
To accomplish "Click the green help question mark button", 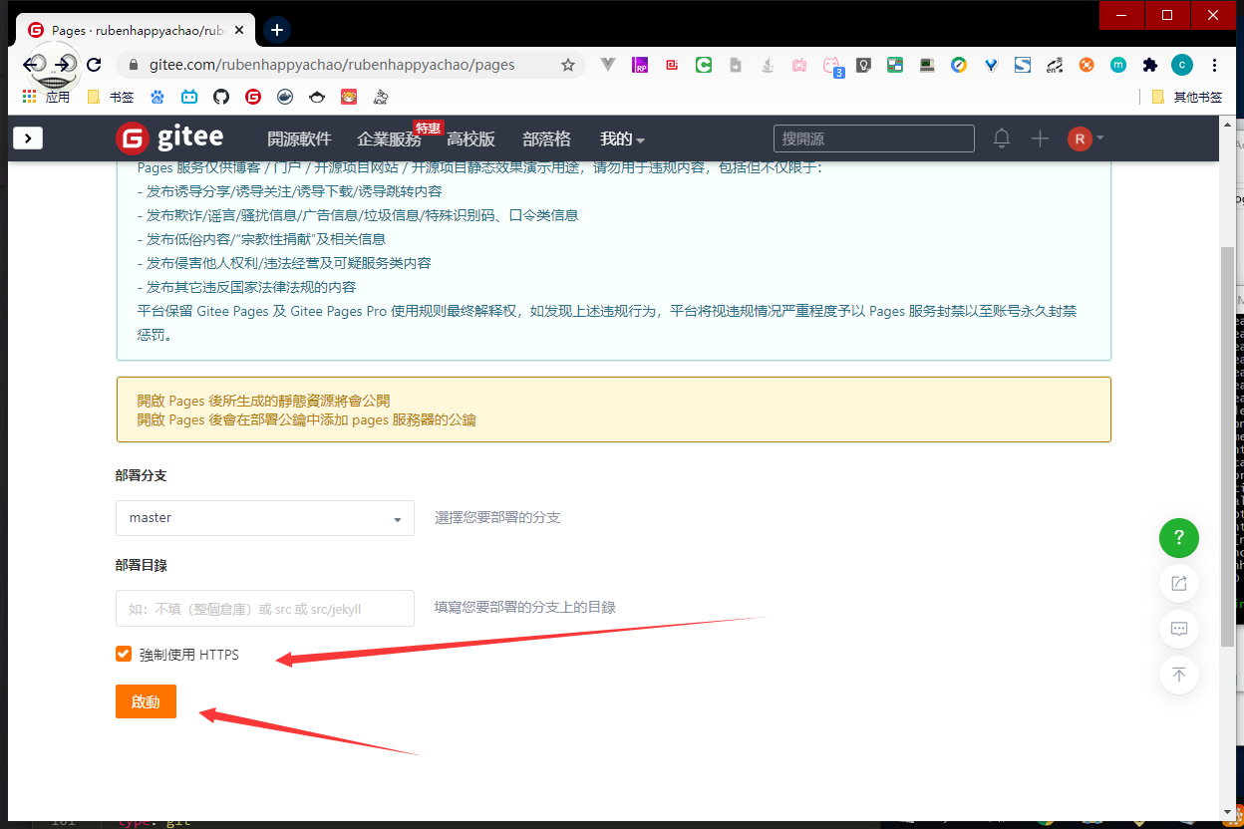I will 1178,538.
